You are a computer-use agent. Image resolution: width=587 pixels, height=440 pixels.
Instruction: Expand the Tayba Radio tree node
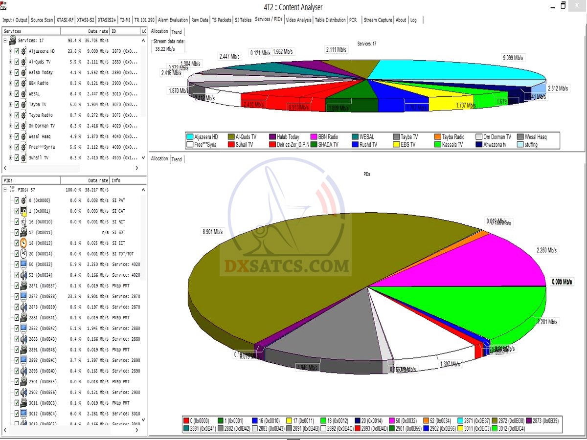pos(11,115)
